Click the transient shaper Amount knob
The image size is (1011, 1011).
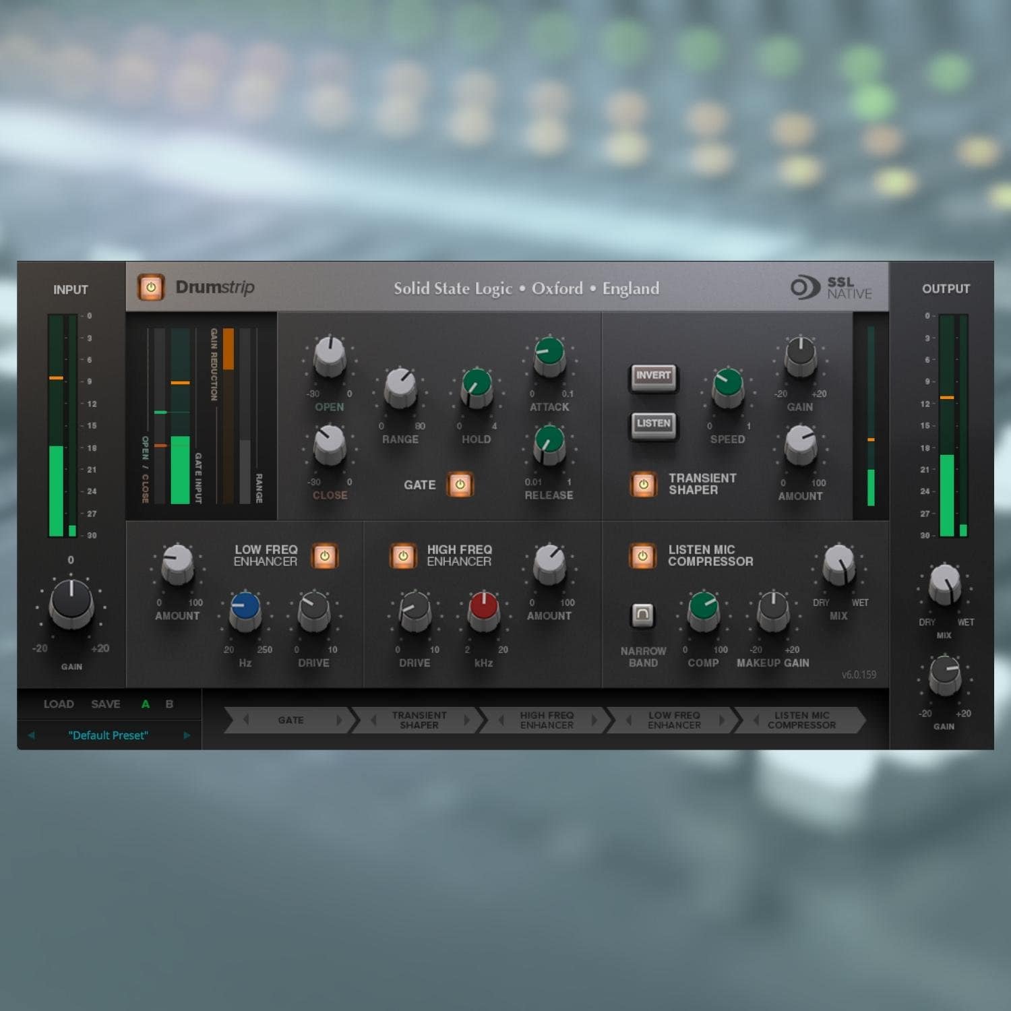click(801, 444)
